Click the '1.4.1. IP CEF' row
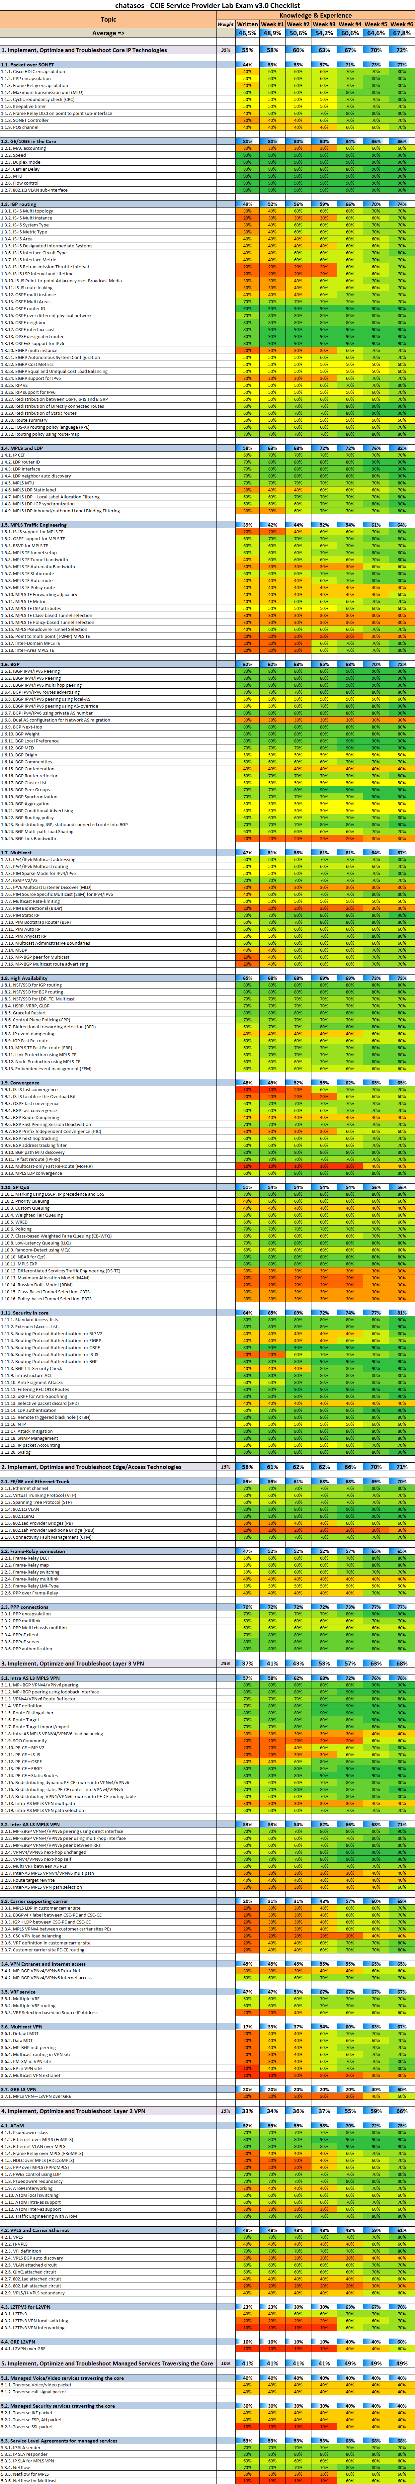The image size is (415, 2484). point(108,455)
